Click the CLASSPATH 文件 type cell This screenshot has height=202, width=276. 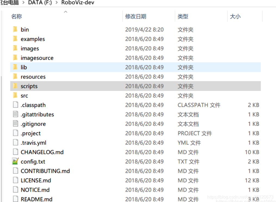click(199, 105)
